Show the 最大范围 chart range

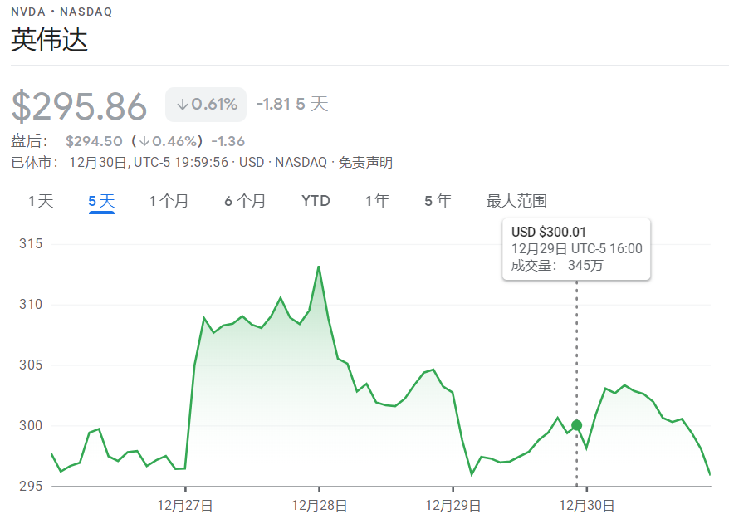point(516,201)
